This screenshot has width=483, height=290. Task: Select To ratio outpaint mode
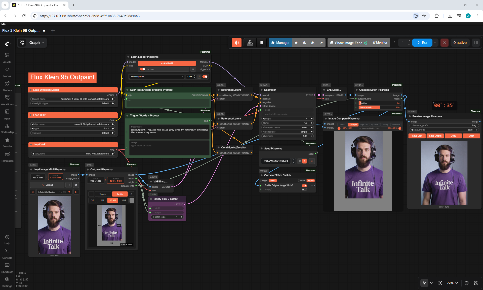click(x=103, y=194)
